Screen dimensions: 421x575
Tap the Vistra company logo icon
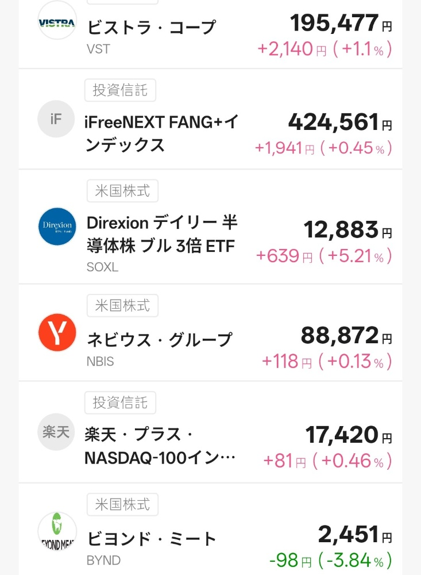tap(57, 21)
